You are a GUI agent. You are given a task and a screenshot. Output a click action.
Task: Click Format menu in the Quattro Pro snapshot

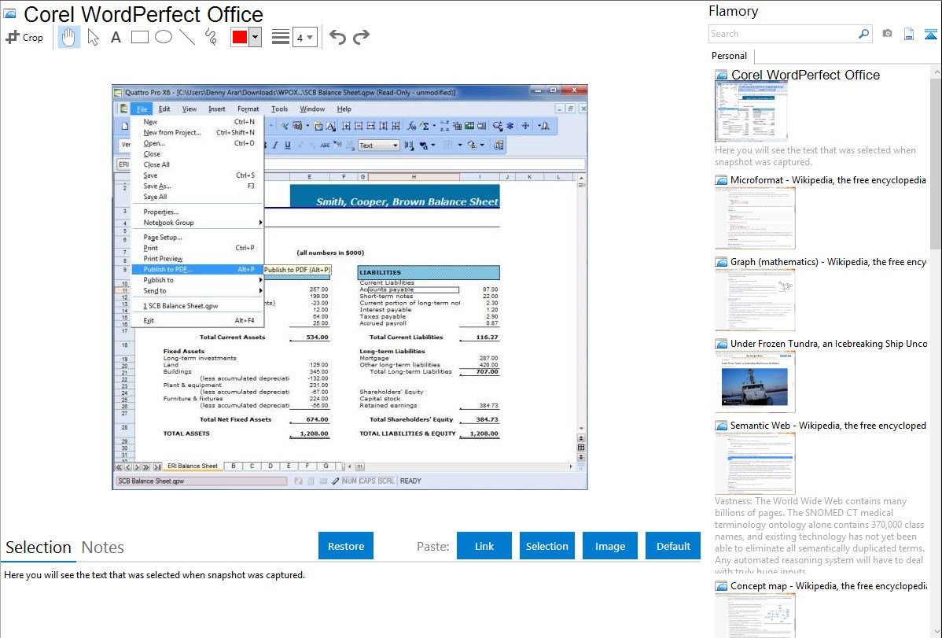pos(248,109)
